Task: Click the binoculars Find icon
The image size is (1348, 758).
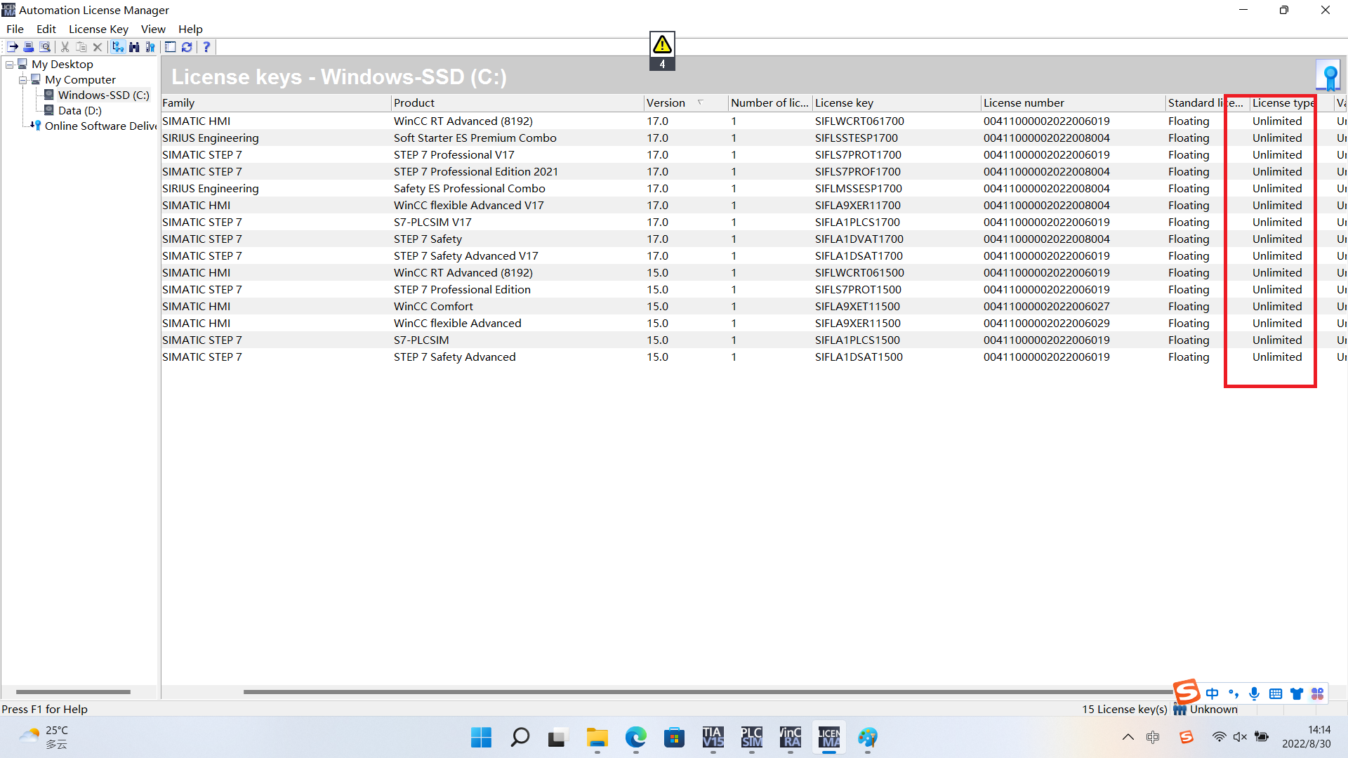Action: [x=134, y=47]
